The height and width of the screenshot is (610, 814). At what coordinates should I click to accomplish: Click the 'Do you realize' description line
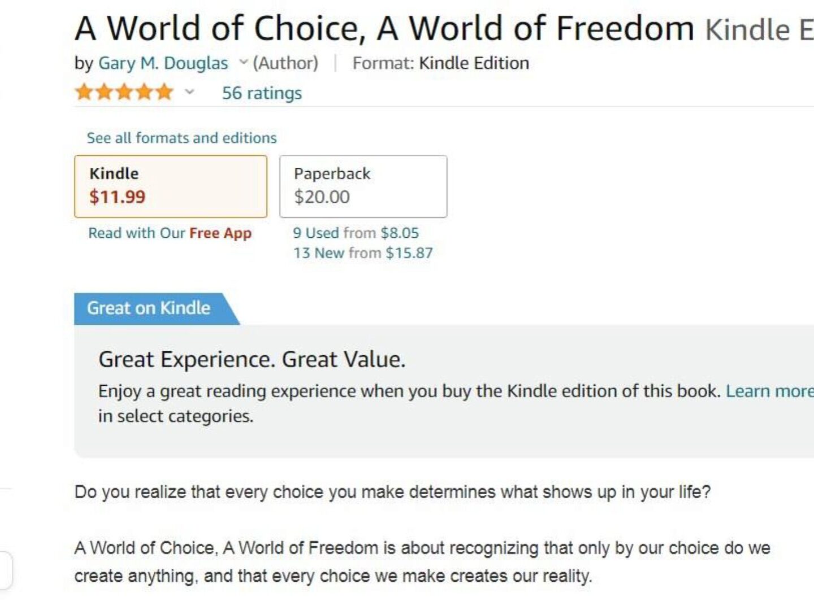pos(392,492)
